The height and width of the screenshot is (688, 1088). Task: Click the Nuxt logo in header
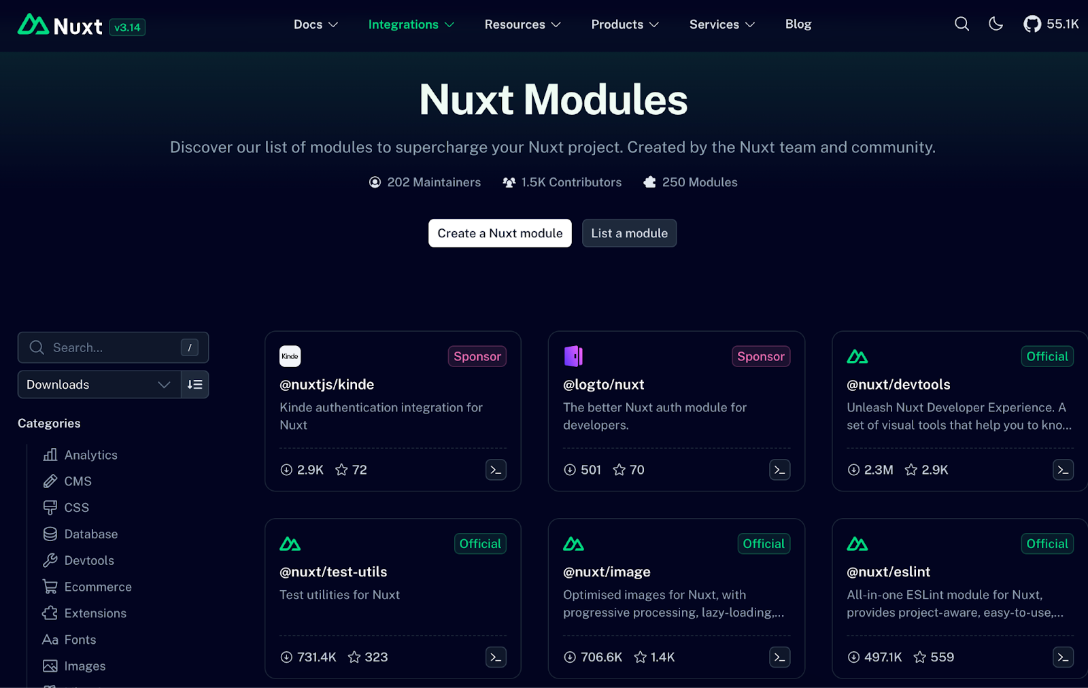click(x=60, y=26)
